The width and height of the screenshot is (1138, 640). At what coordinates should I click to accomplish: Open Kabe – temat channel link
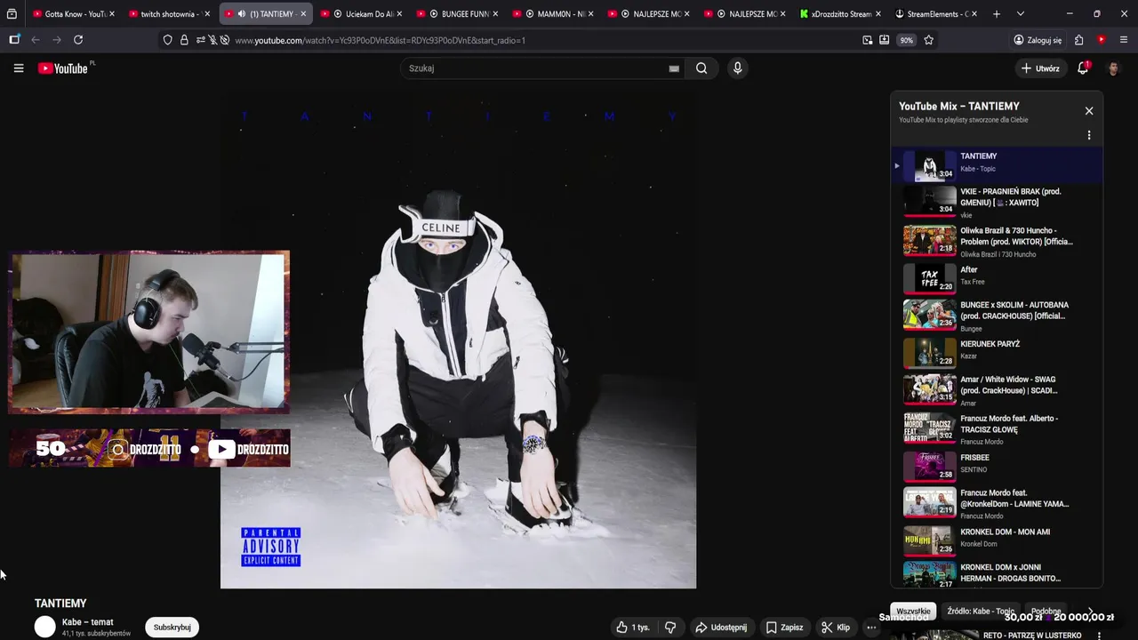coord(88,622)
